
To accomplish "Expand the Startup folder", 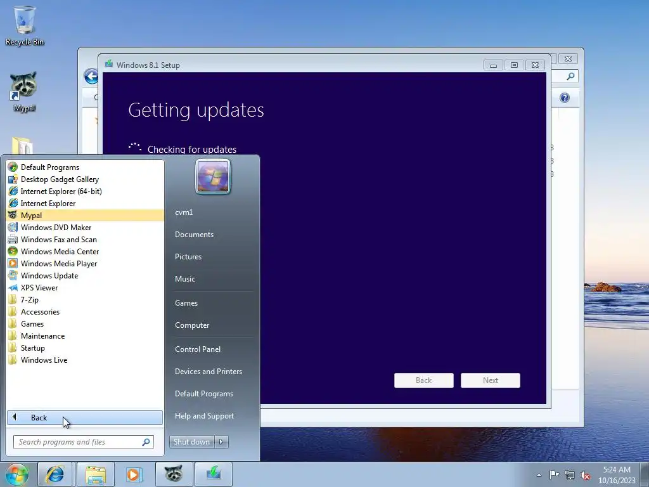I will 85,348.
